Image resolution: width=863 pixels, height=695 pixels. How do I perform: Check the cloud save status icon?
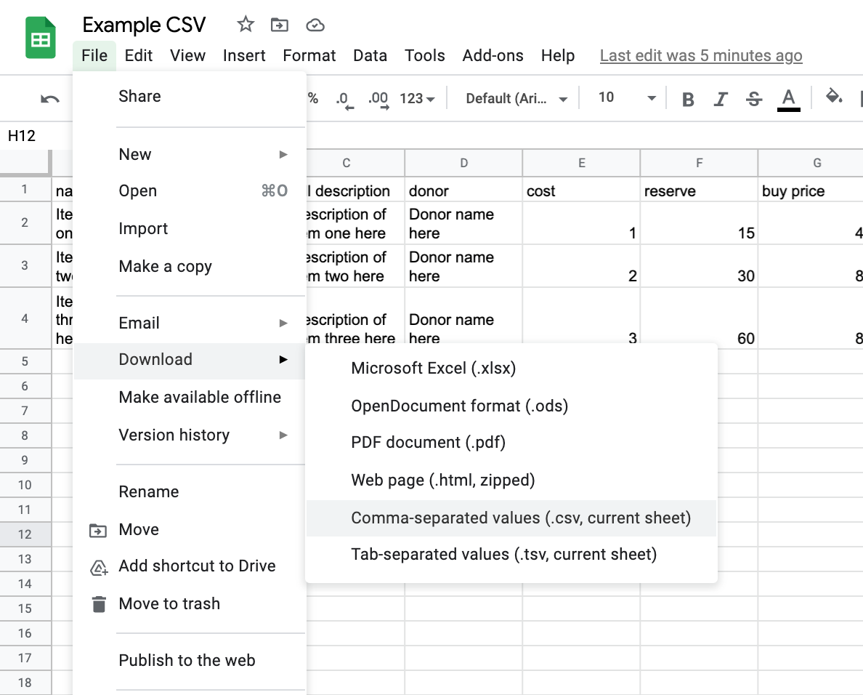coord(315,25)
